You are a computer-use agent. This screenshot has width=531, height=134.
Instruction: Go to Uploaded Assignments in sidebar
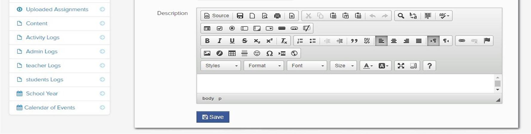[x=57, y=10]
